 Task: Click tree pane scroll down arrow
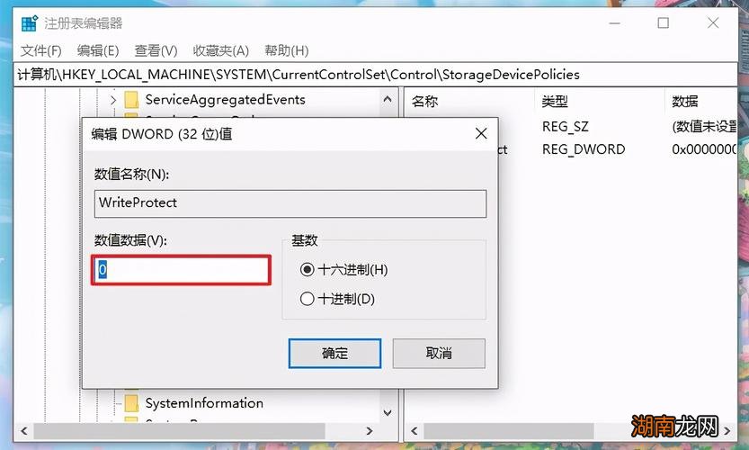388,412
